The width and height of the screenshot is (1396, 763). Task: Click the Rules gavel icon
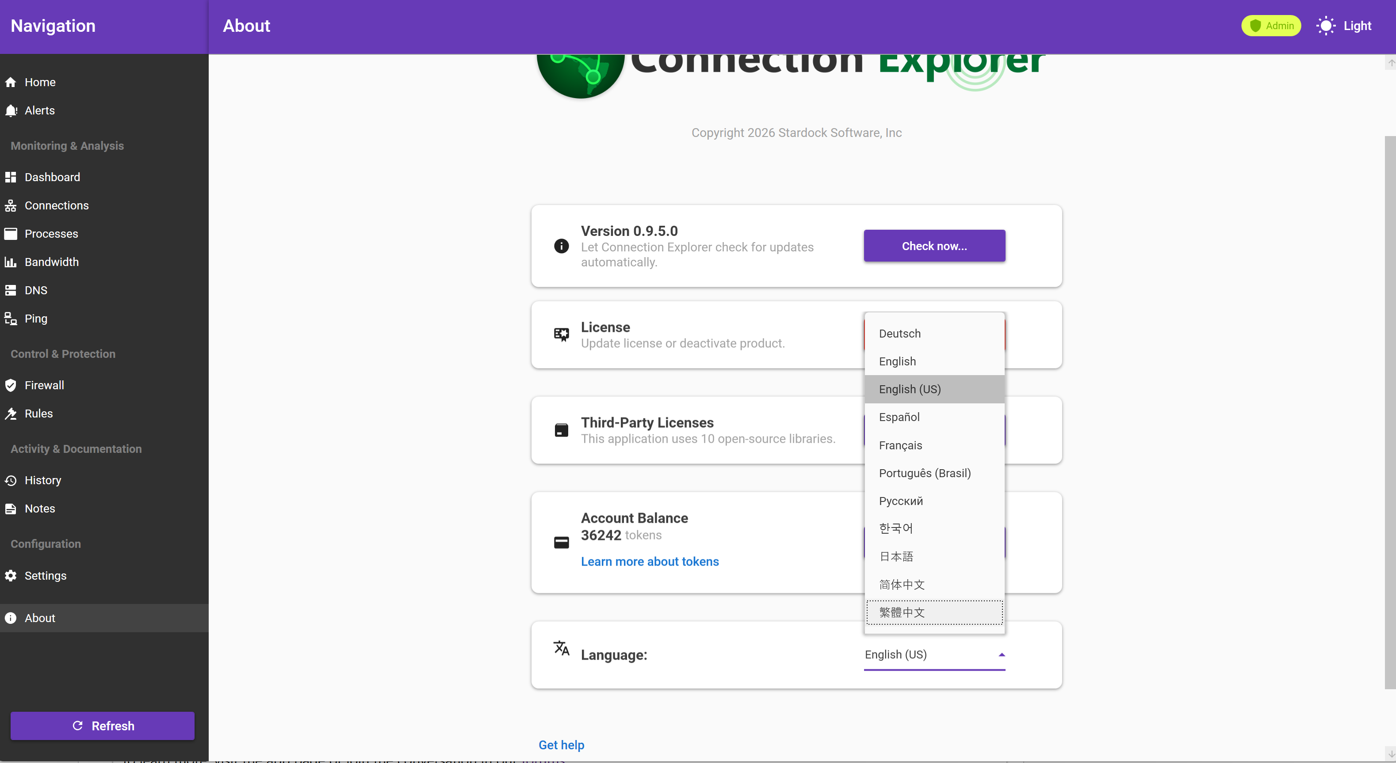pos(10,414)
